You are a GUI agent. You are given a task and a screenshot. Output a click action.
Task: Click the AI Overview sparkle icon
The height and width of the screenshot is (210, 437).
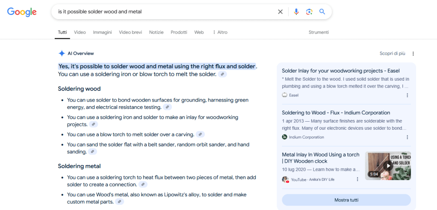tap(62, 53)
